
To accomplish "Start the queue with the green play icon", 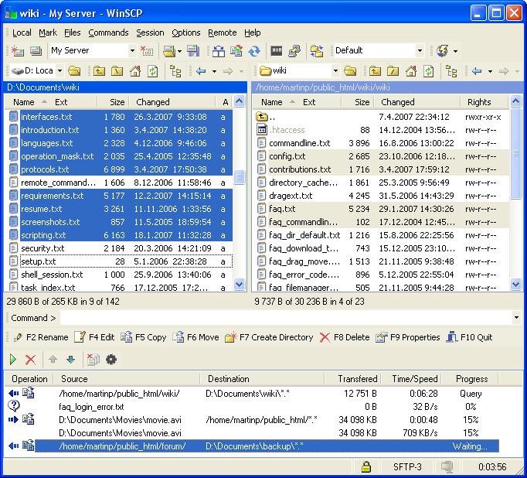I will pyautogui.click(x=12, y=359).
